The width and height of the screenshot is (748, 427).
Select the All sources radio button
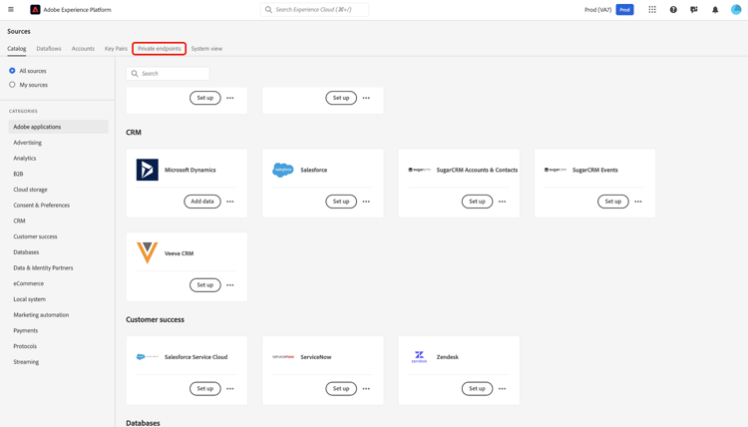(12, 71)
